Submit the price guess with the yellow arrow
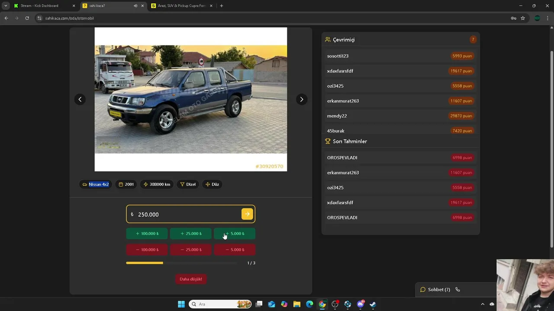Screen dimensions: 554x311 coord(247,214)
